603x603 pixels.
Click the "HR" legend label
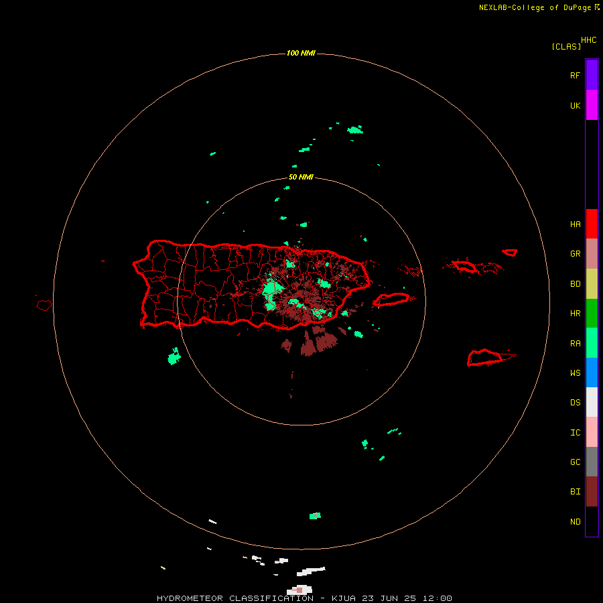tap(575, 314)
